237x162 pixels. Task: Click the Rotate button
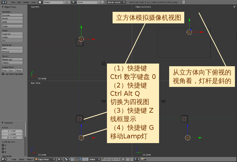click(12, 19)
